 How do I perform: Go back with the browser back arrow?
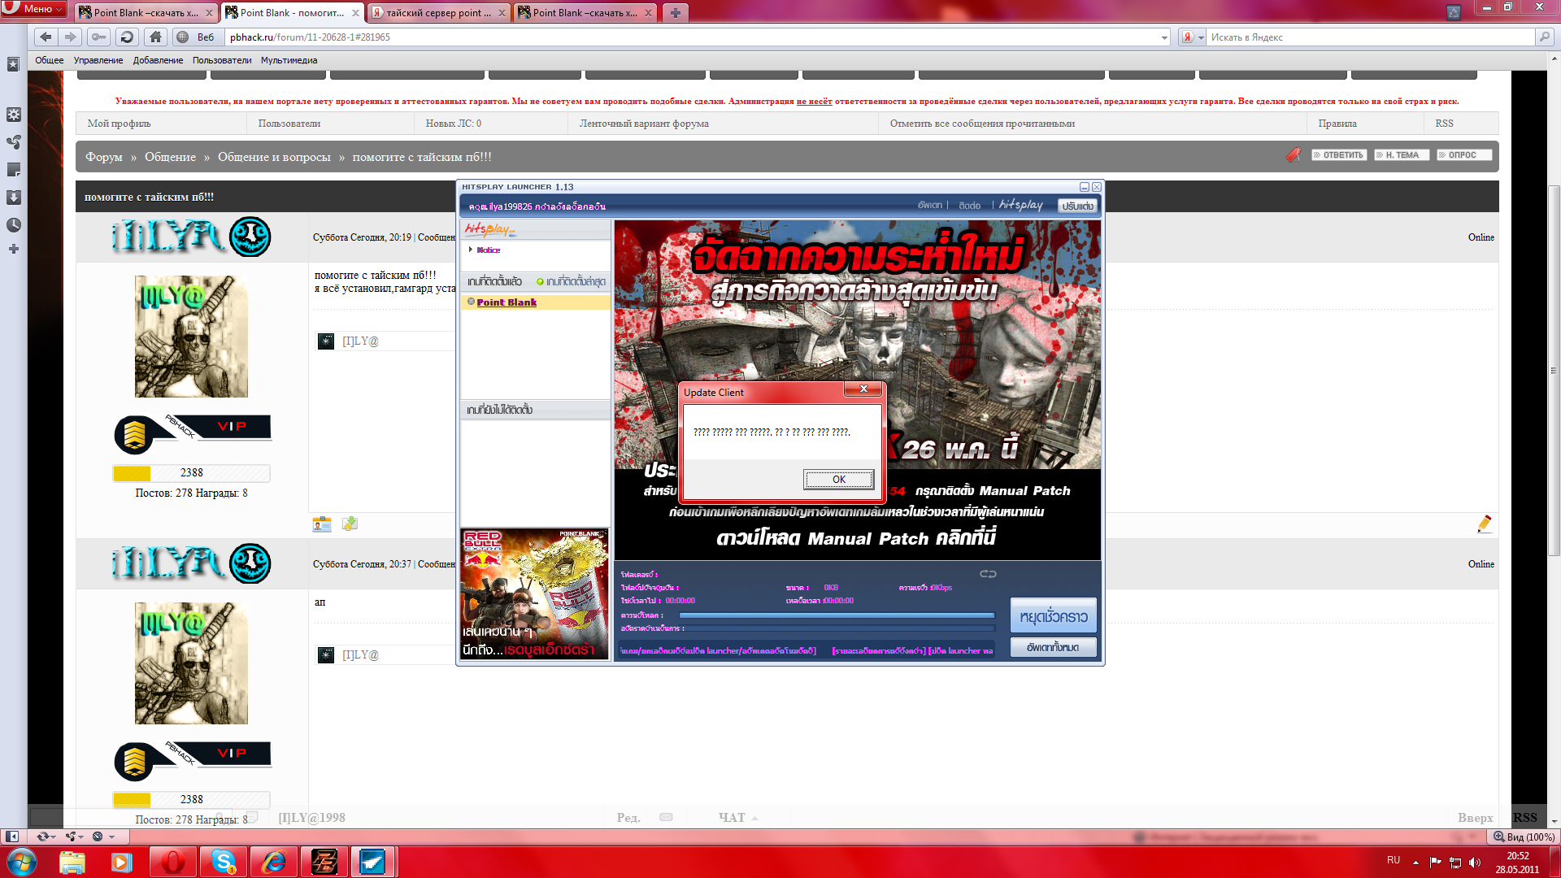[46, 37]
